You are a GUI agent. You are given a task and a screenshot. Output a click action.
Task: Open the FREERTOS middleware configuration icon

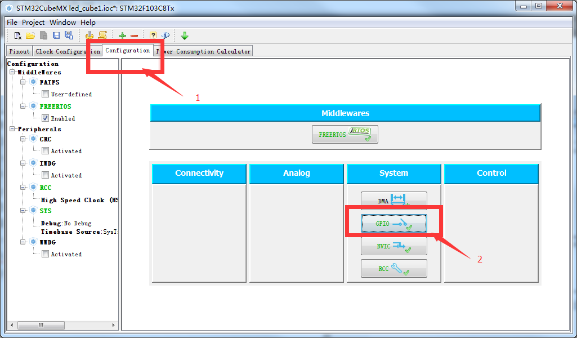click(x=345, y=134)
